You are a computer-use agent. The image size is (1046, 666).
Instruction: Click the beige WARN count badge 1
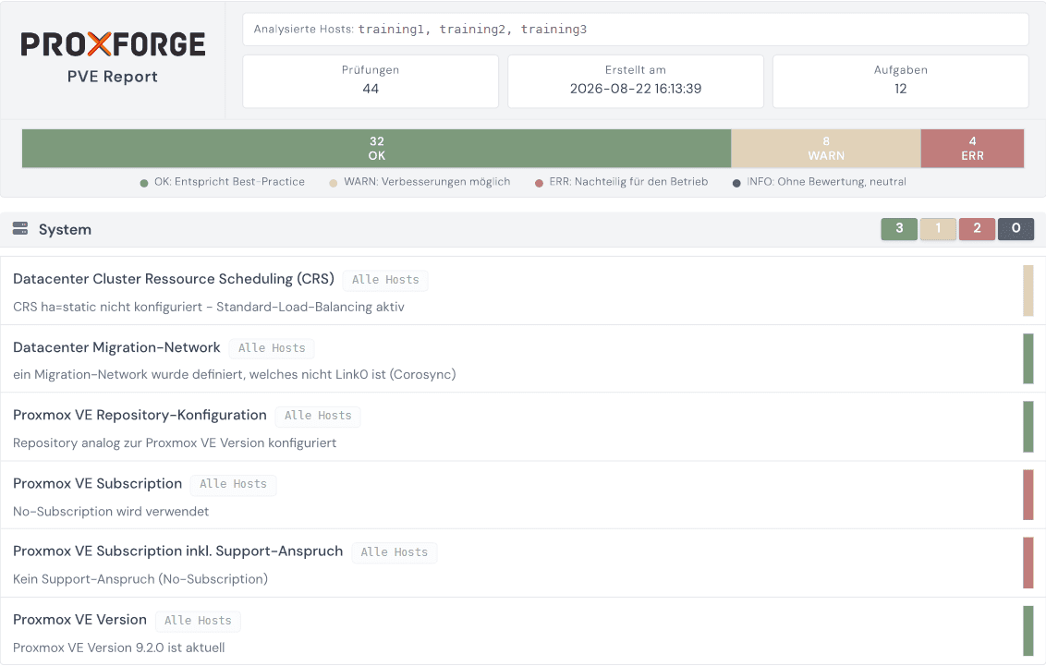[x=938, y=229]
